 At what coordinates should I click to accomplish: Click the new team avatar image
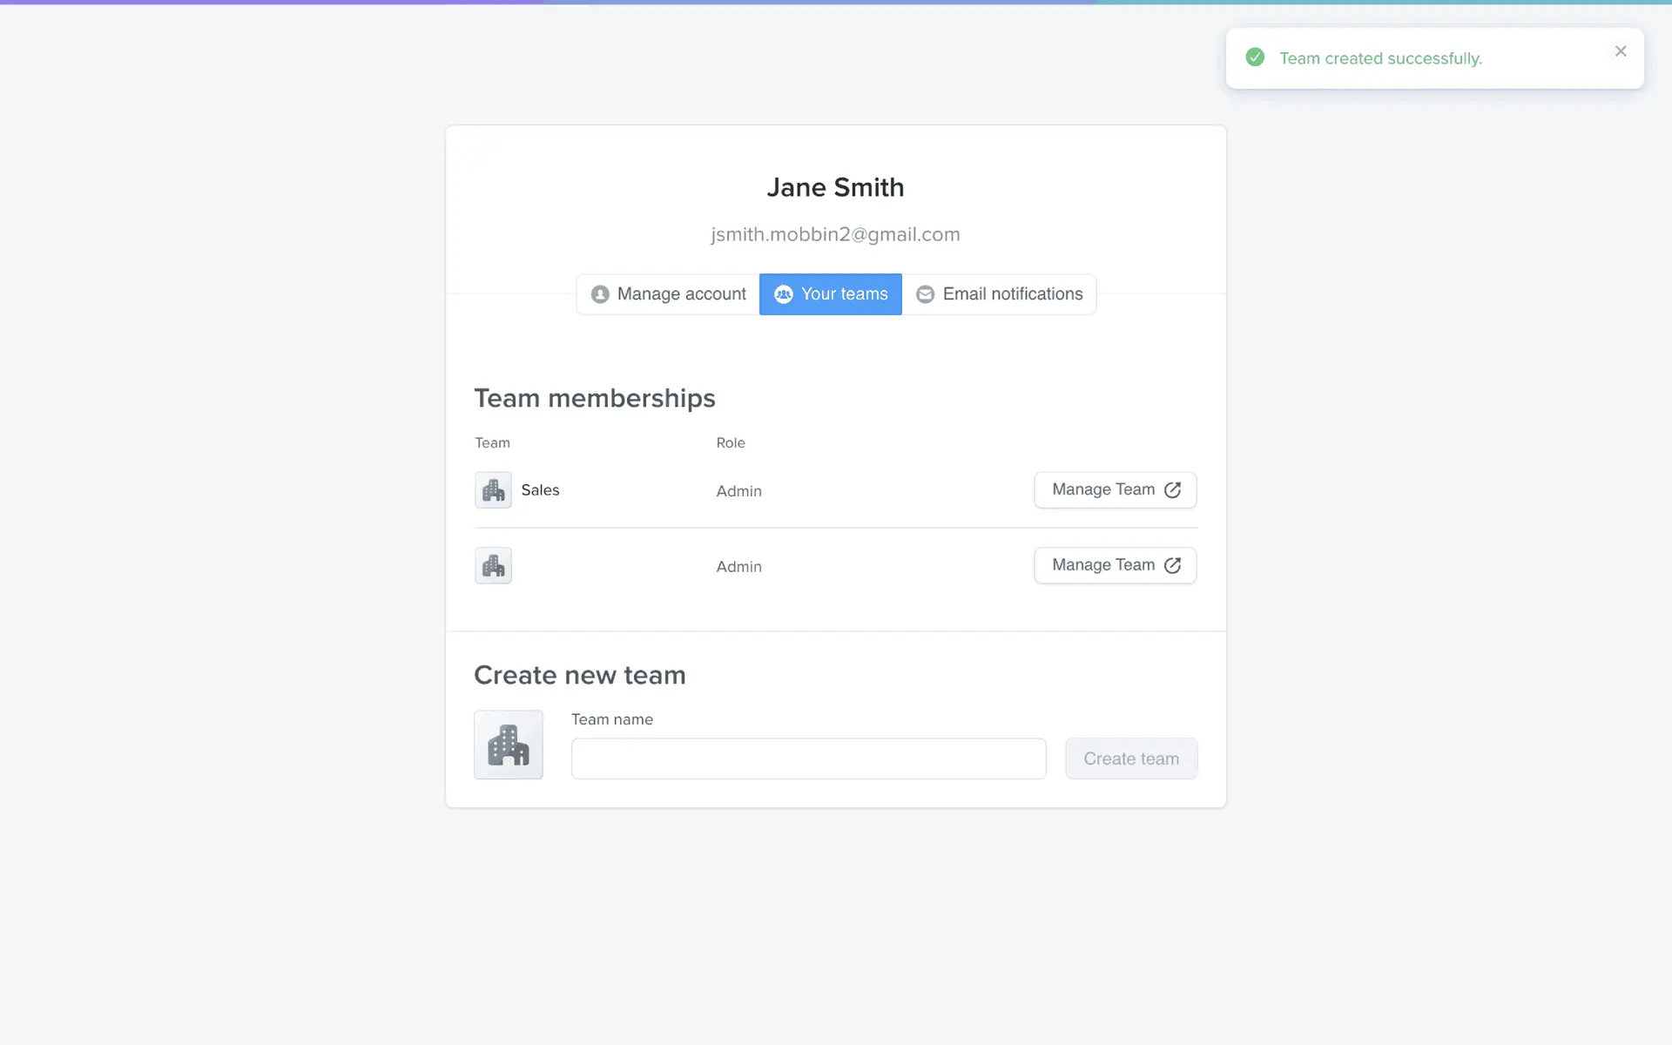[509, 745]
